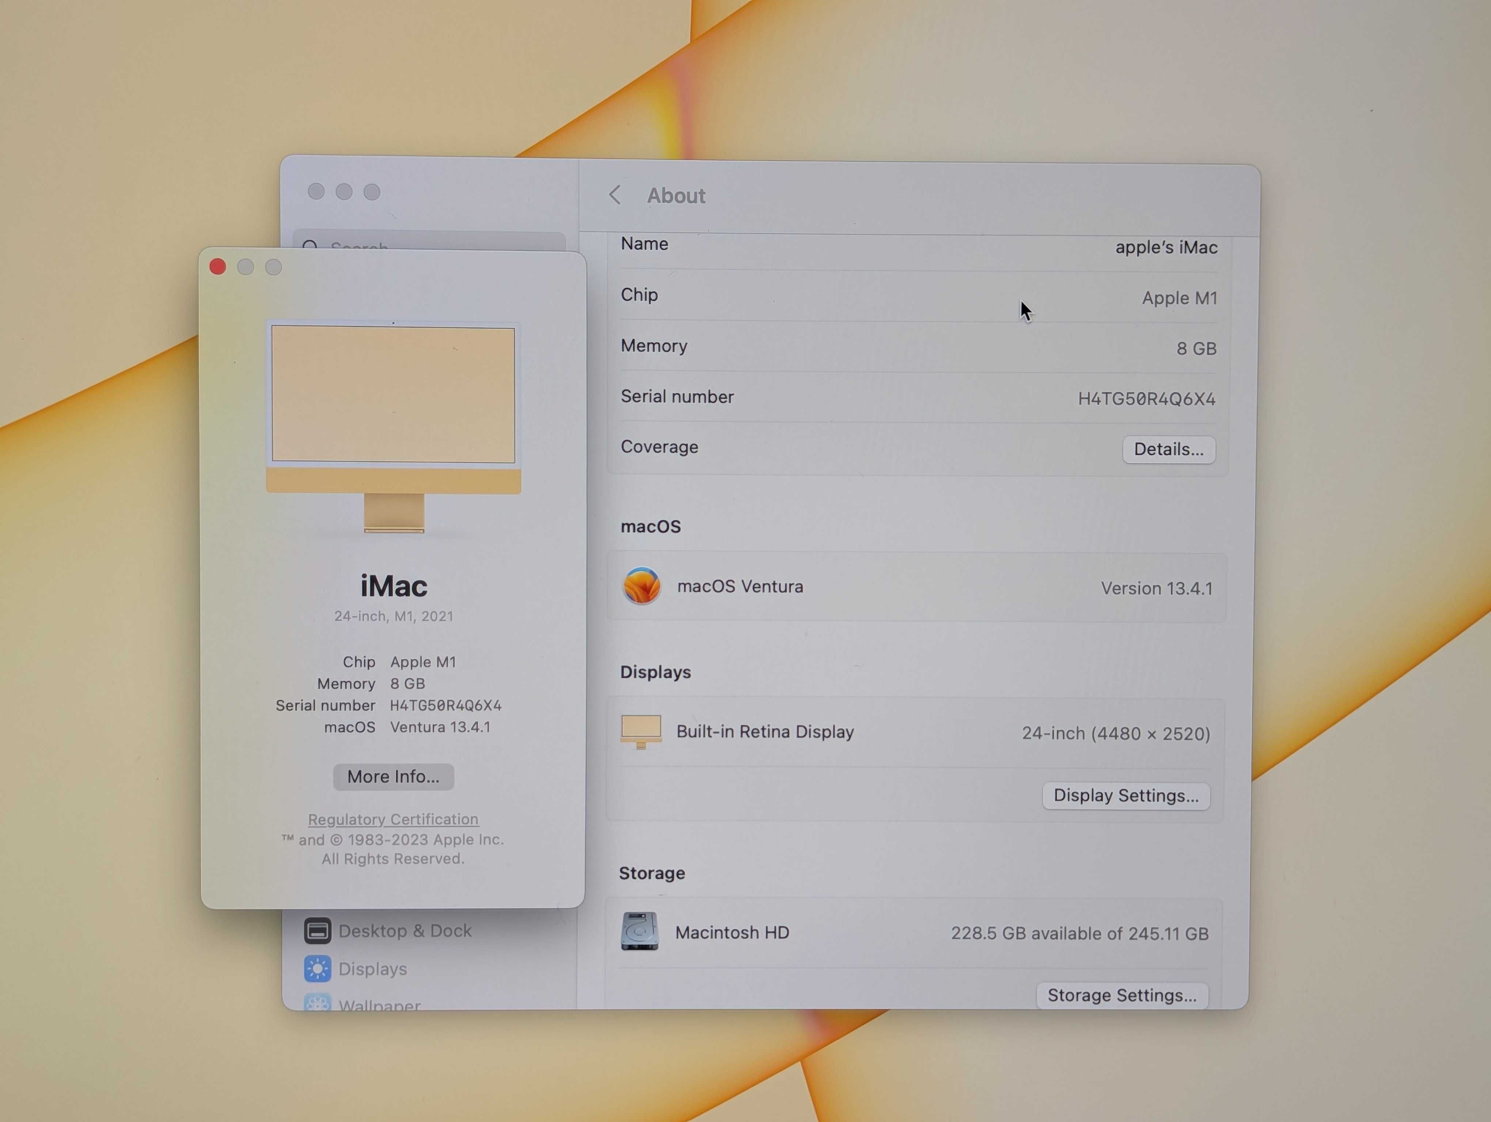
Task: Open coverage Details… button
Action: click(1169, 449)
